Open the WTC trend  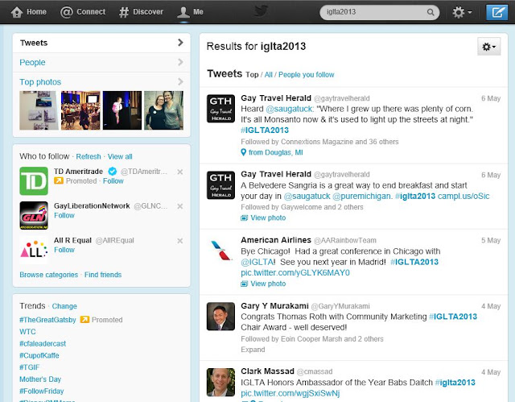pyautogui.click(x=27, y=332)
